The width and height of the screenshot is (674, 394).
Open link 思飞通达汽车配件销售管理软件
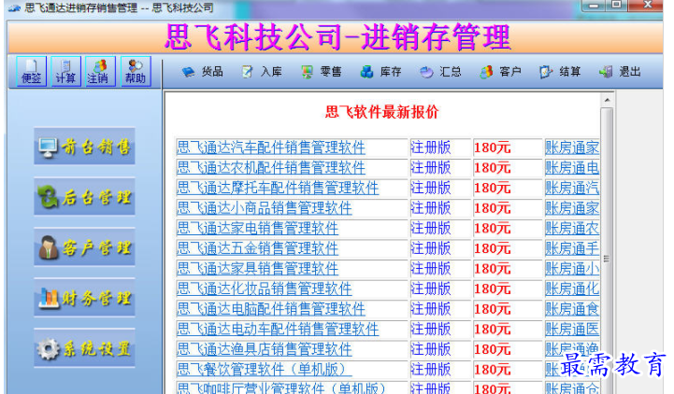[x=271, y=148]
